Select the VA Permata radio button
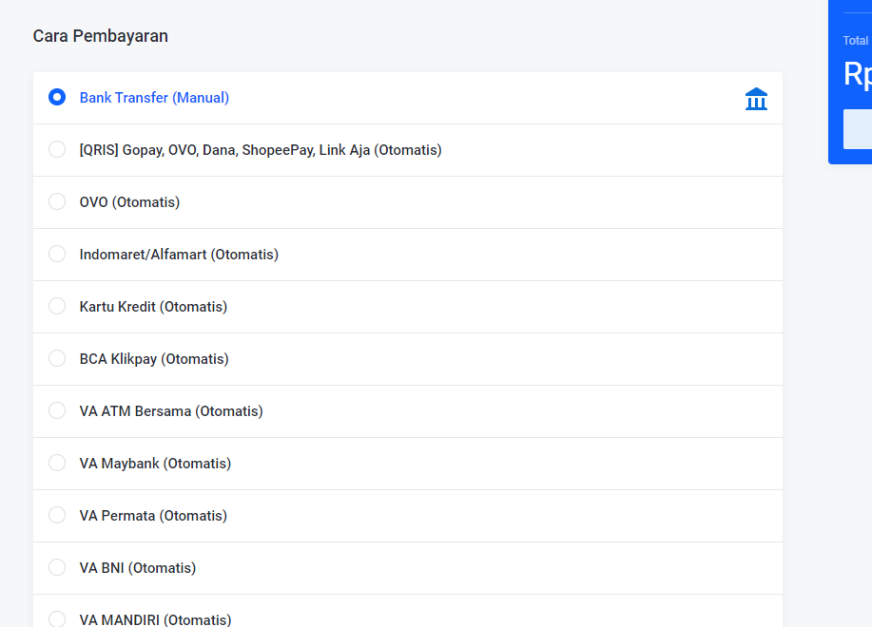872x627 pixels. pos(57,515)
